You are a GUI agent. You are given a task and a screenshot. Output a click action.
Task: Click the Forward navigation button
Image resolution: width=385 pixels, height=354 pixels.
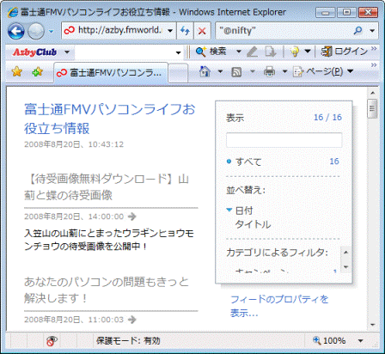click(36, 31)
